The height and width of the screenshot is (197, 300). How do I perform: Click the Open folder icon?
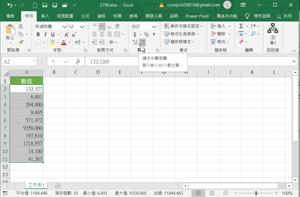point(65,5)
